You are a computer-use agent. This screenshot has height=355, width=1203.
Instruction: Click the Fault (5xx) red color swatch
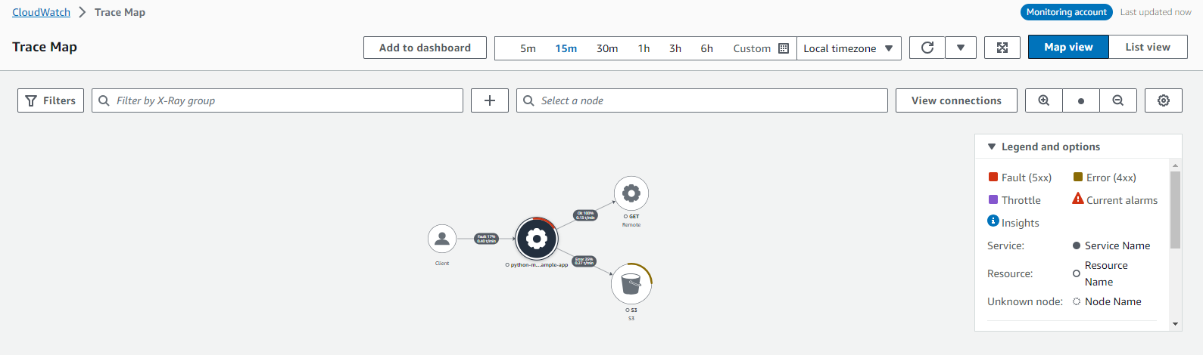[x=993, y=177]
